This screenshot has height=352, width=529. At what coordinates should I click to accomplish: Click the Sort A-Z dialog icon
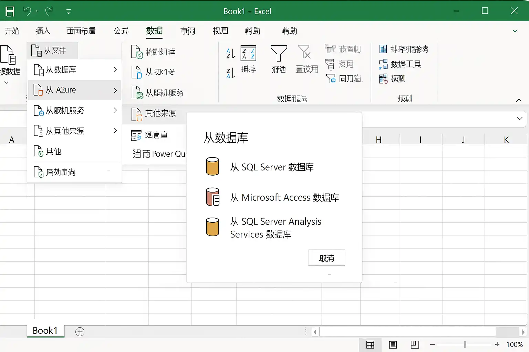click(248, 53)
